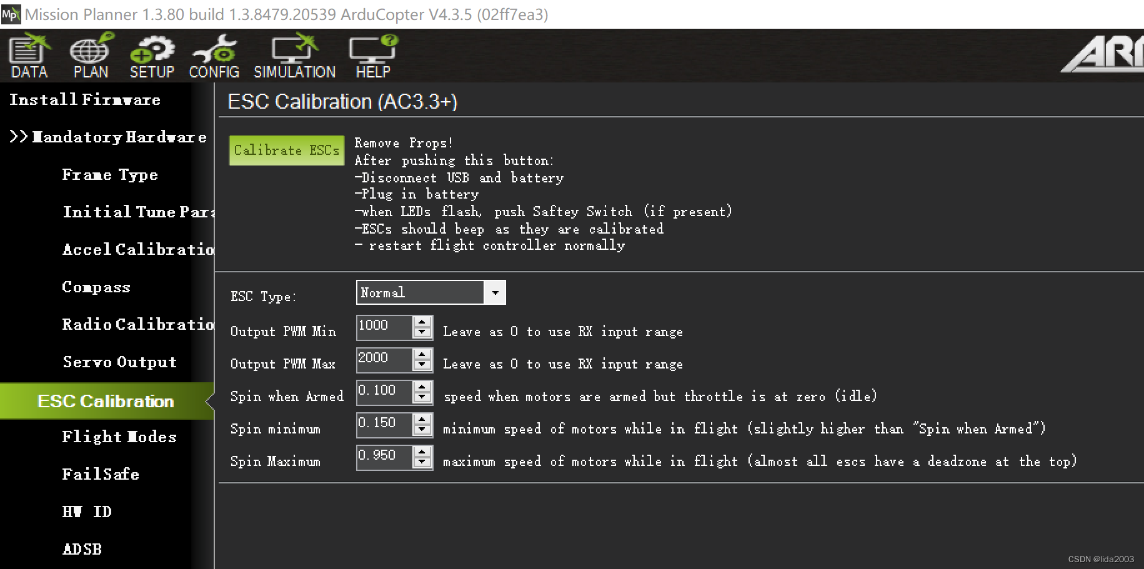Click the Output PWM Max field showing 2000

tap(384, 359)
